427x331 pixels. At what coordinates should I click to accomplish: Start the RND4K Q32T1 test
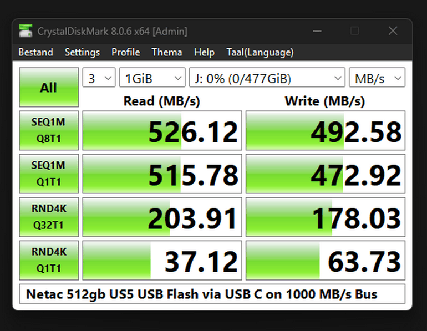pos(49,217)
